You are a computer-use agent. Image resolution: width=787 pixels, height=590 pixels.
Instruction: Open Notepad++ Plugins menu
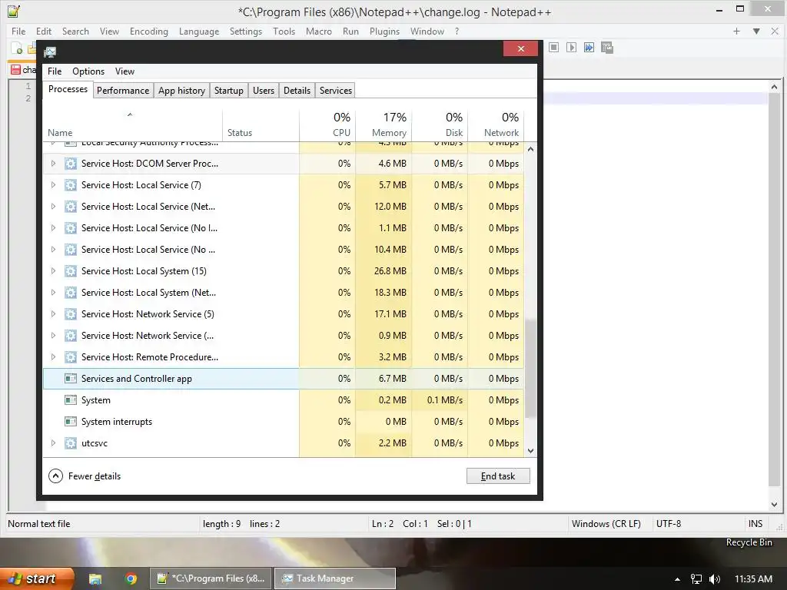(x=384, y=31)
